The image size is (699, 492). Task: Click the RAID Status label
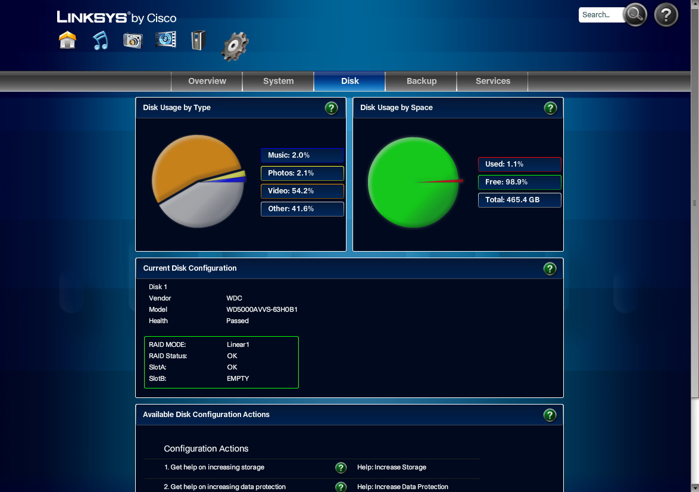tap(168, 356)
